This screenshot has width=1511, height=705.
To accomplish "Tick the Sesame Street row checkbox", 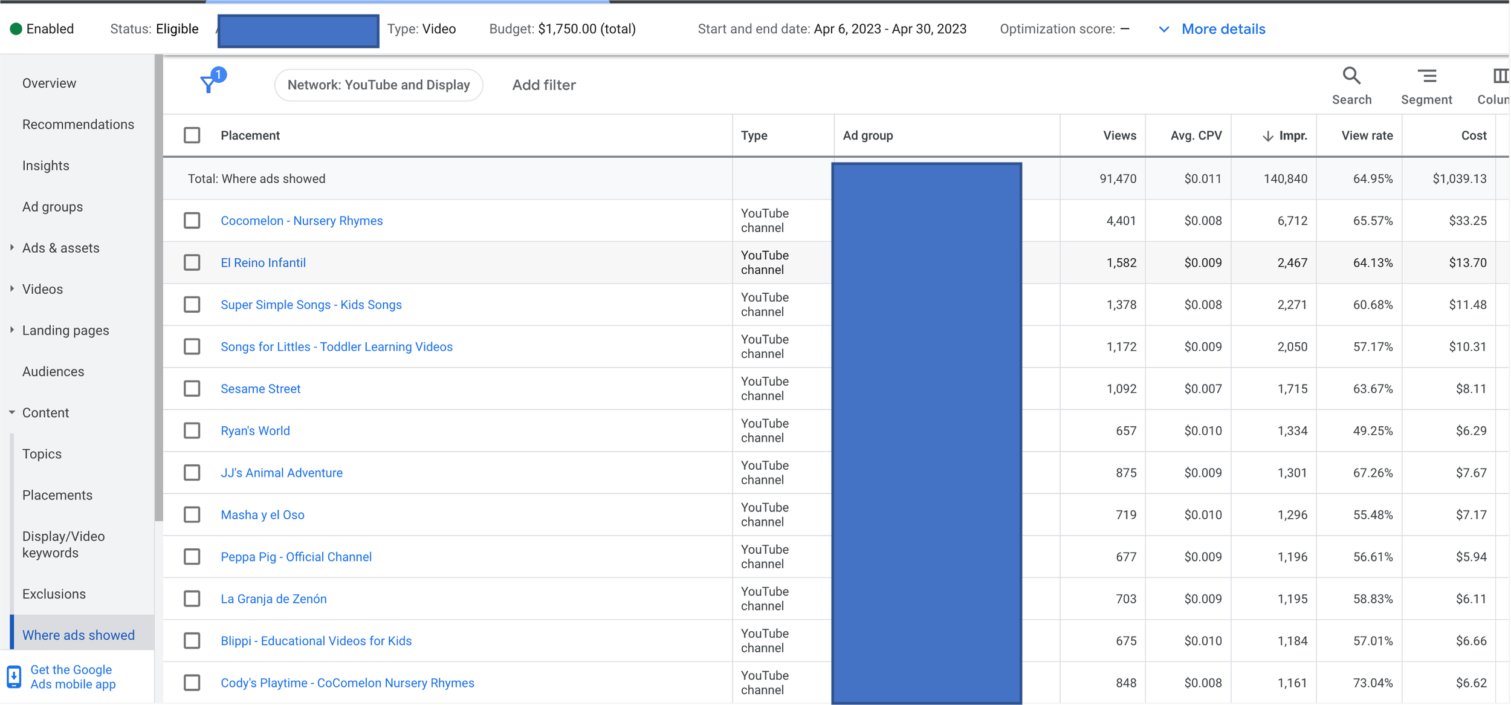I will [x=192, y=389].
